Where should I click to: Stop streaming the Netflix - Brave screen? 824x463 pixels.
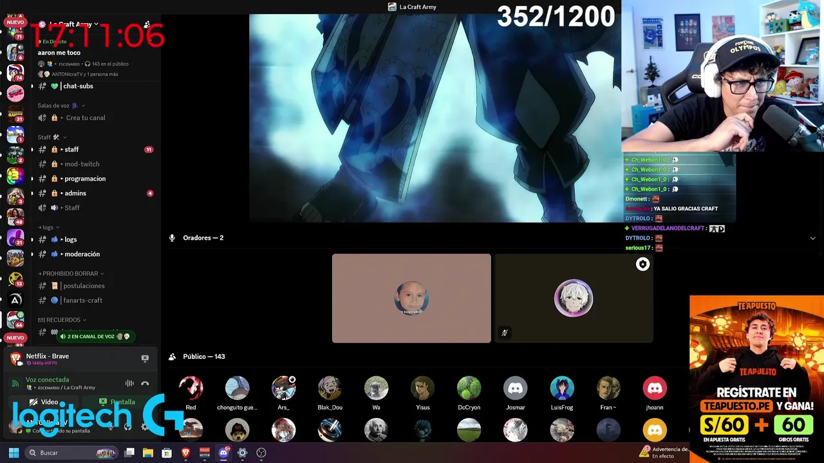coord(145,358)
